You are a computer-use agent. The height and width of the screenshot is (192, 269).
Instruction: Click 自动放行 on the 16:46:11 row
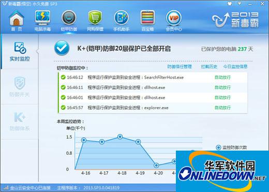[222, 87]
